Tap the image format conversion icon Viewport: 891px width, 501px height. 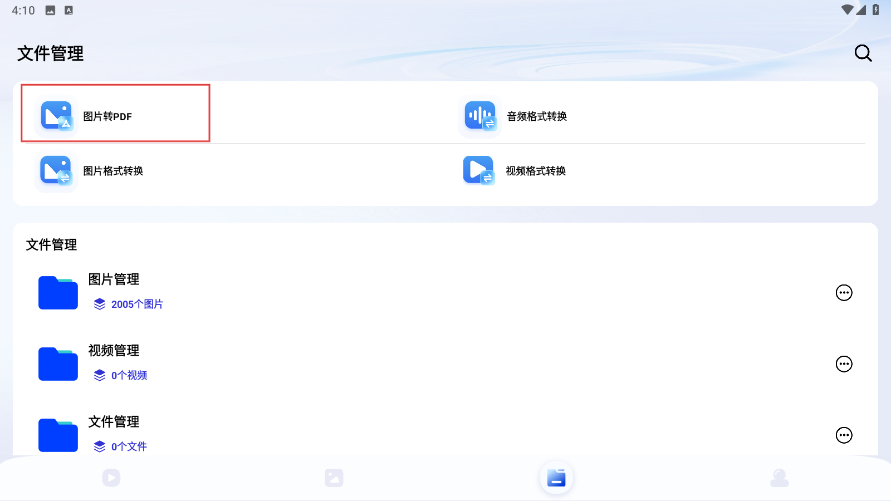[56, 170]
